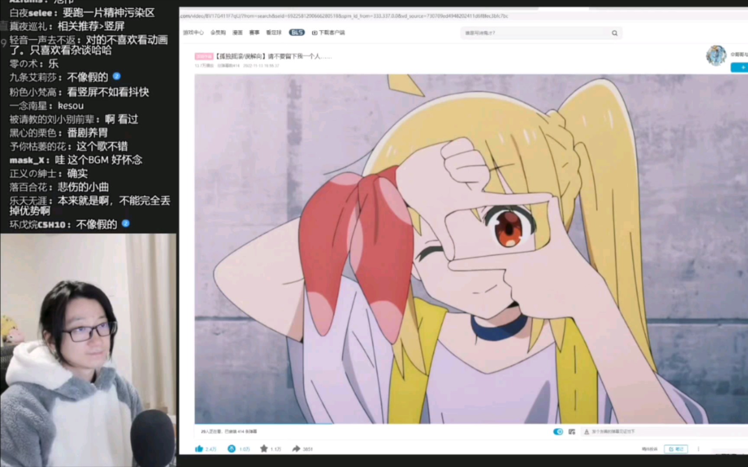Click chat message '番剧养胃'
748x467 pixels.
87,133
